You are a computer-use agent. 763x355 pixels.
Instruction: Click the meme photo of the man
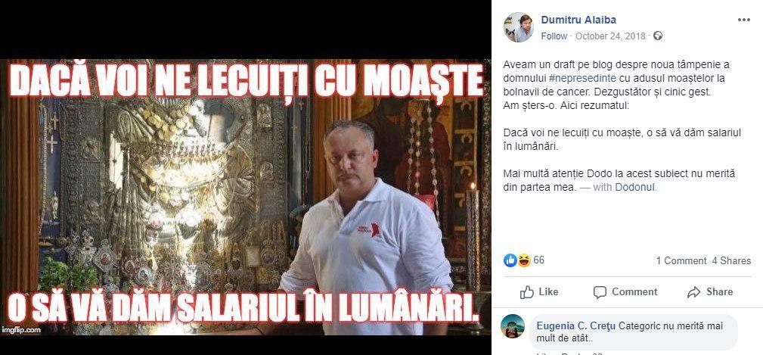click(245, 198)
